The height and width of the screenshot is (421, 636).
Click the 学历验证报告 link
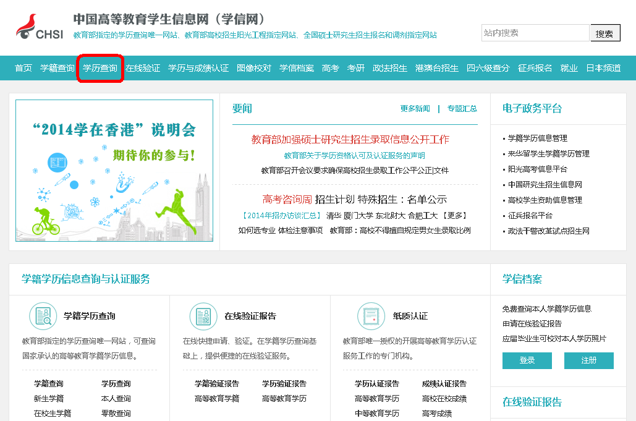(x=284, y=384)
